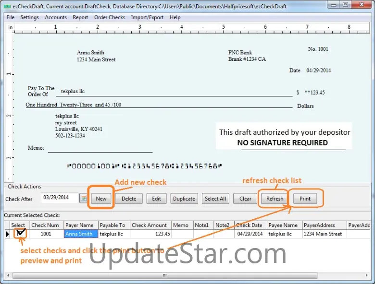Screen dimensions: 375x284
Task: Sort by the Payer Name column header
Action: [81, 225]
